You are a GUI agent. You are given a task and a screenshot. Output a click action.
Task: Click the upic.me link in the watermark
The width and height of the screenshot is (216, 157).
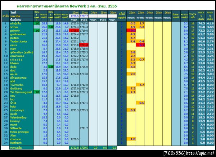200,153
